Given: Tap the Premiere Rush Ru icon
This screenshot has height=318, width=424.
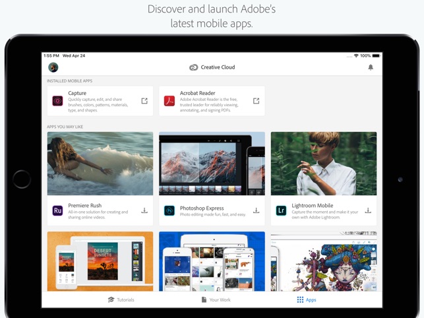Looking at the screenshot, I should pos(58,210).
